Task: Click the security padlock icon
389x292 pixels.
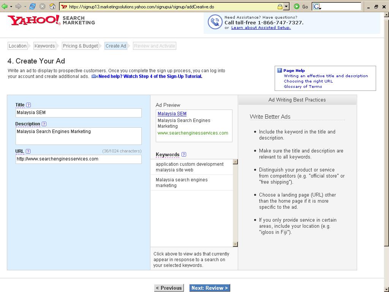Action: (280, 7)
